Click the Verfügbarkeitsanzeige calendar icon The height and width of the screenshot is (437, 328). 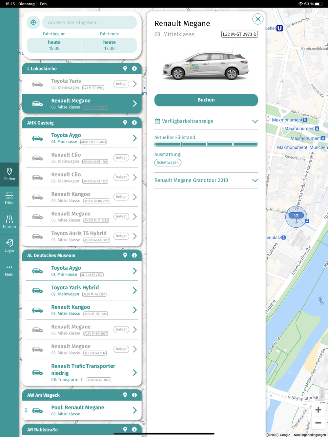157,121
